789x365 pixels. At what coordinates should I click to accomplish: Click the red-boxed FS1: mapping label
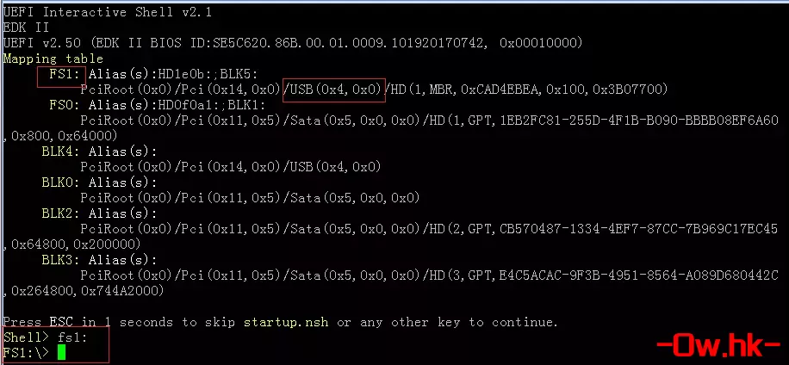tap(59, 75)
